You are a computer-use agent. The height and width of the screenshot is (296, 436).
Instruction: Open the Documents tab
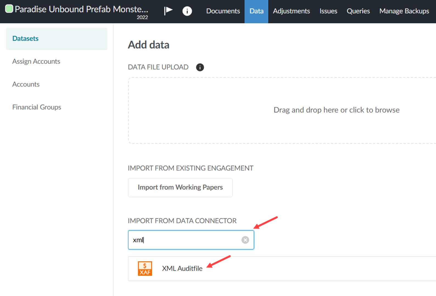pyautogui.click(x=223, y=11)
